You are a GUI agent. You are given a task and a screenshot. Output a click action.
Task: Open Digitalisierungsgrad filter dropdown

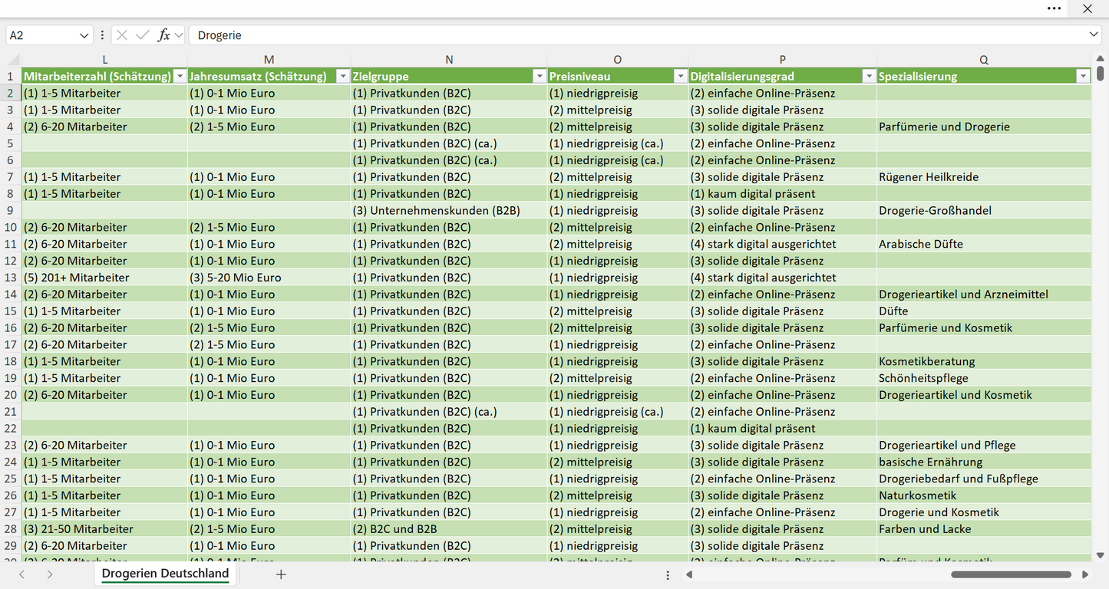[x=869, y=77]
